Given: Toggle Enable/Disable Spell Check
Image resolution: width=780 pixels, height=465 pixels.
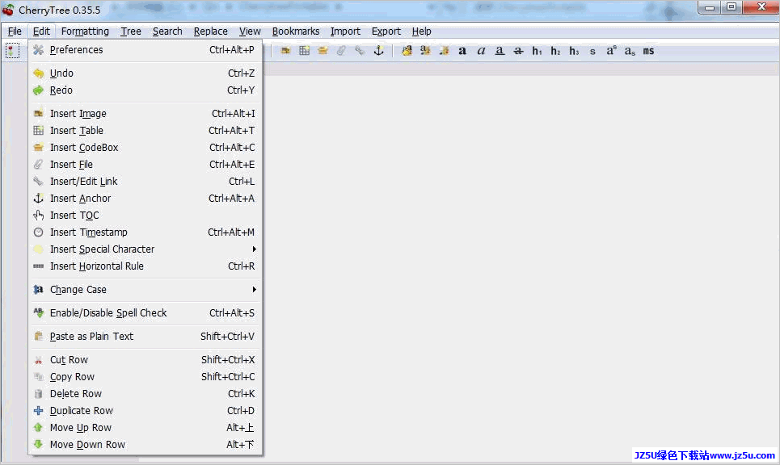Looking at the screenshot, I should pos(145,312).
